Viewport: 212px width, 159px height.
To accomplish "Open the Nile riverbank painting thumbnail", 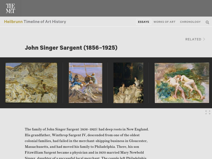I will pos(85,83).
